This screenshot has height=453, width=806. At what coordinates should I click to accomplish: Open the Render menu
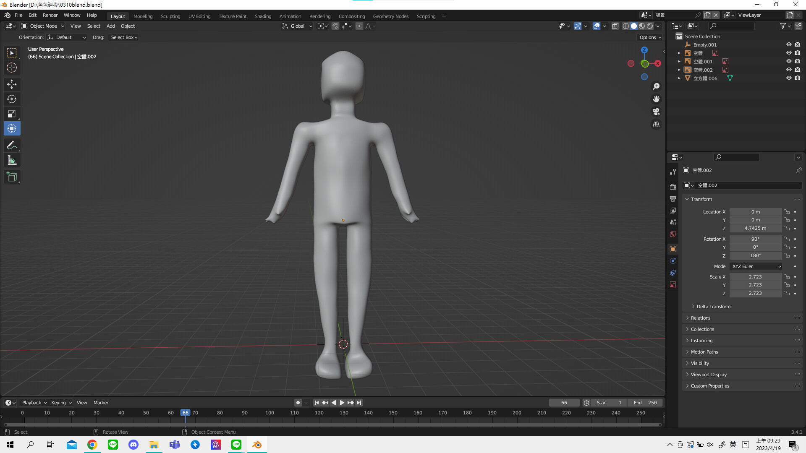click(x=50, y=15)
